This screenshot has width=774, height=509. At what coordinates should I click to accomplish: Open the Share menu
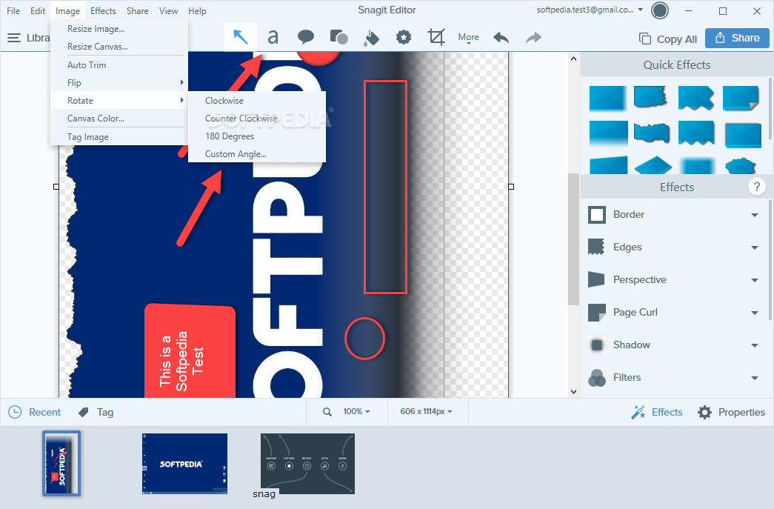[x=137, y=11]
